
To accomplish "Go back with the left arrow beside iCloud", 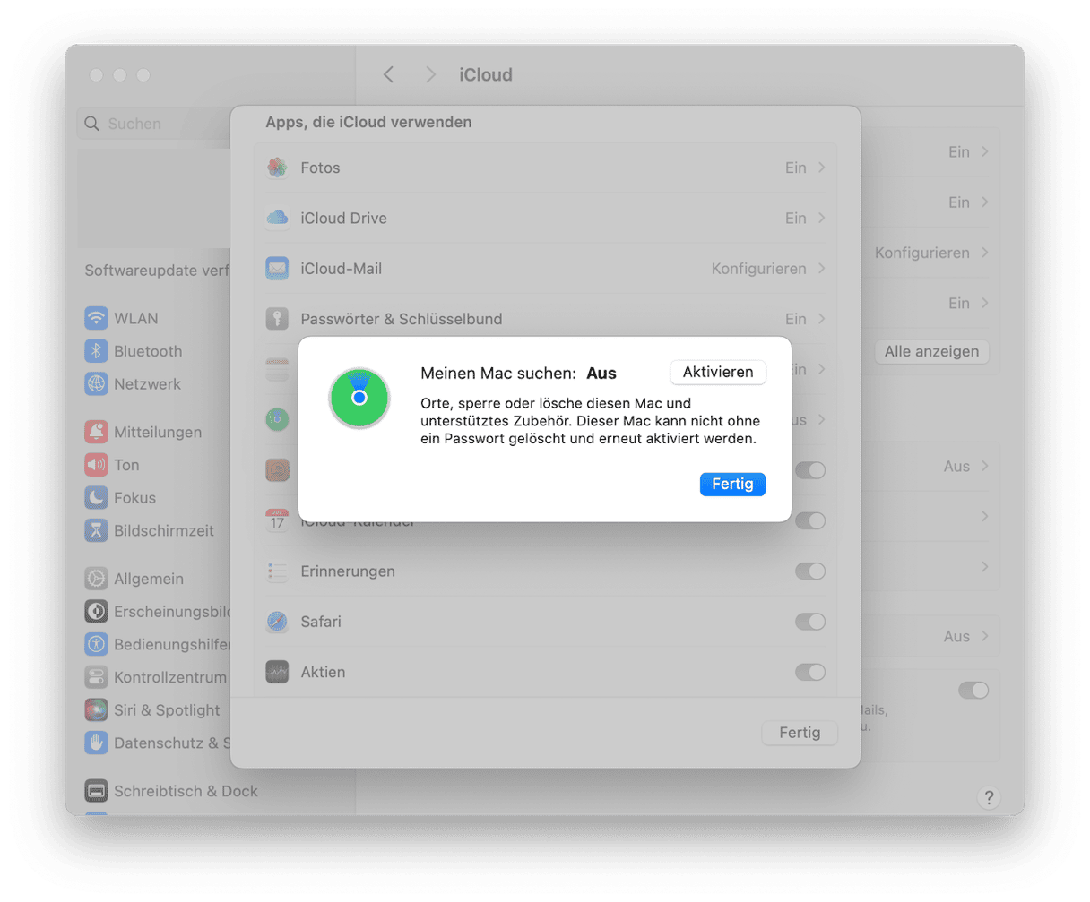I will (389, 74).
